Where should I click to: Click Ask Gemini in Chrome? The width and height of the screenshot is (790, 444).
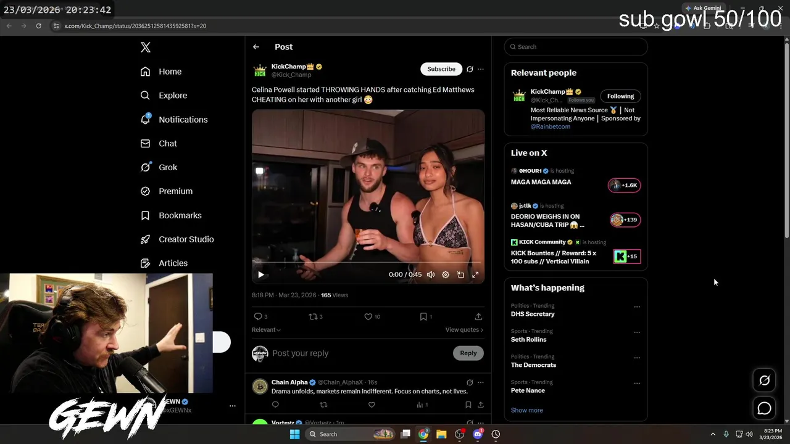coord(702,8)
